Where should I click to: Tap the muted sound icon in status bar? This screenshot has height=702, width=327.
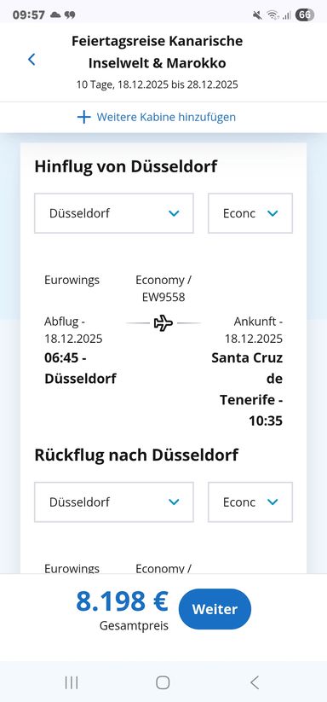tap(257, 15)
